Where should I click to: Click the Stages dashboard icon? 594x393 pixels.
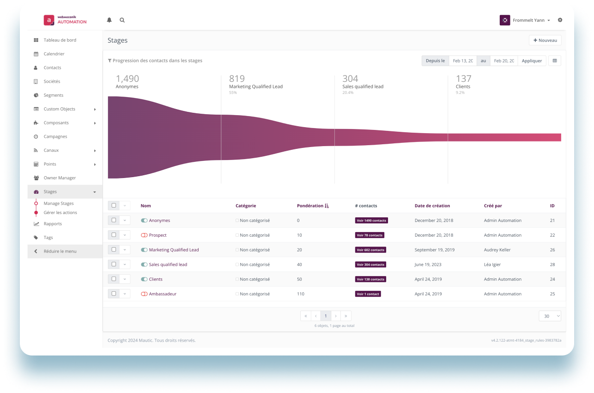36,192
